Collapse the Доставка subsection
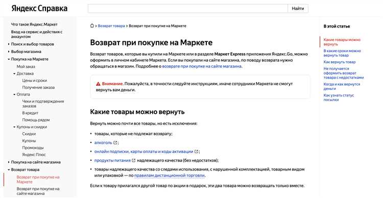The image size is (383, 198). 14,73
